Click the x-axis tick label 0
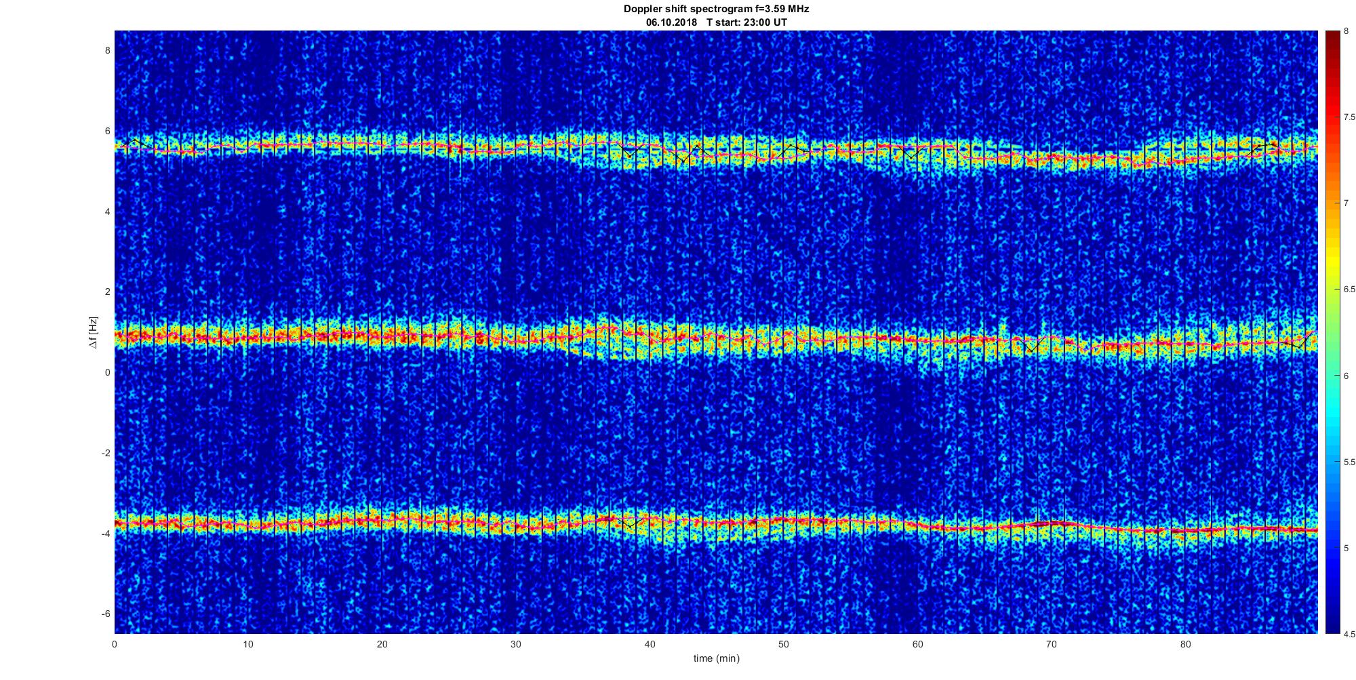This screenshot has width=1356, height=680. [115, 644]
